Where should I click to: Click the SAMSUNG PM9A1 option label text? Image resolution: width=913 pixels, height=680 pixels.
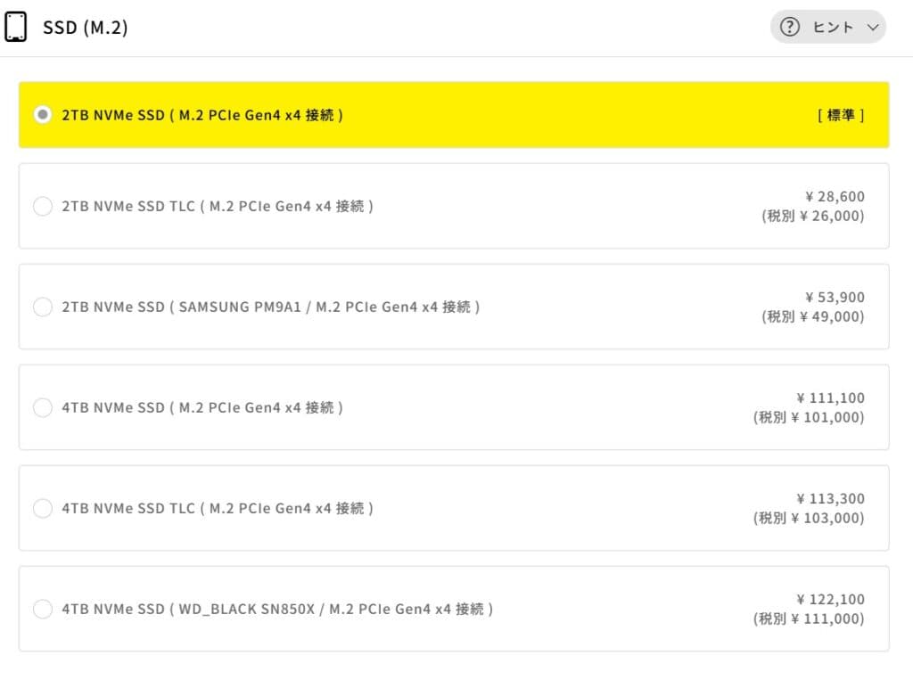tap(271, 307)
